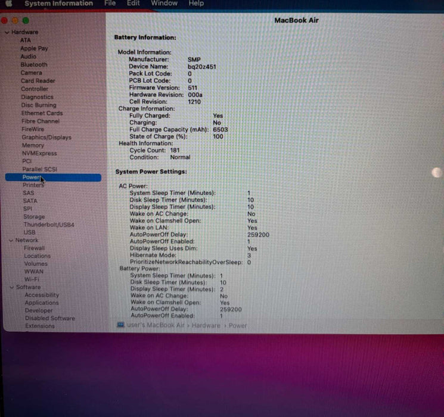Select Fibre Channel in the sidebar

pyautogui.click(x=41, y=121)
